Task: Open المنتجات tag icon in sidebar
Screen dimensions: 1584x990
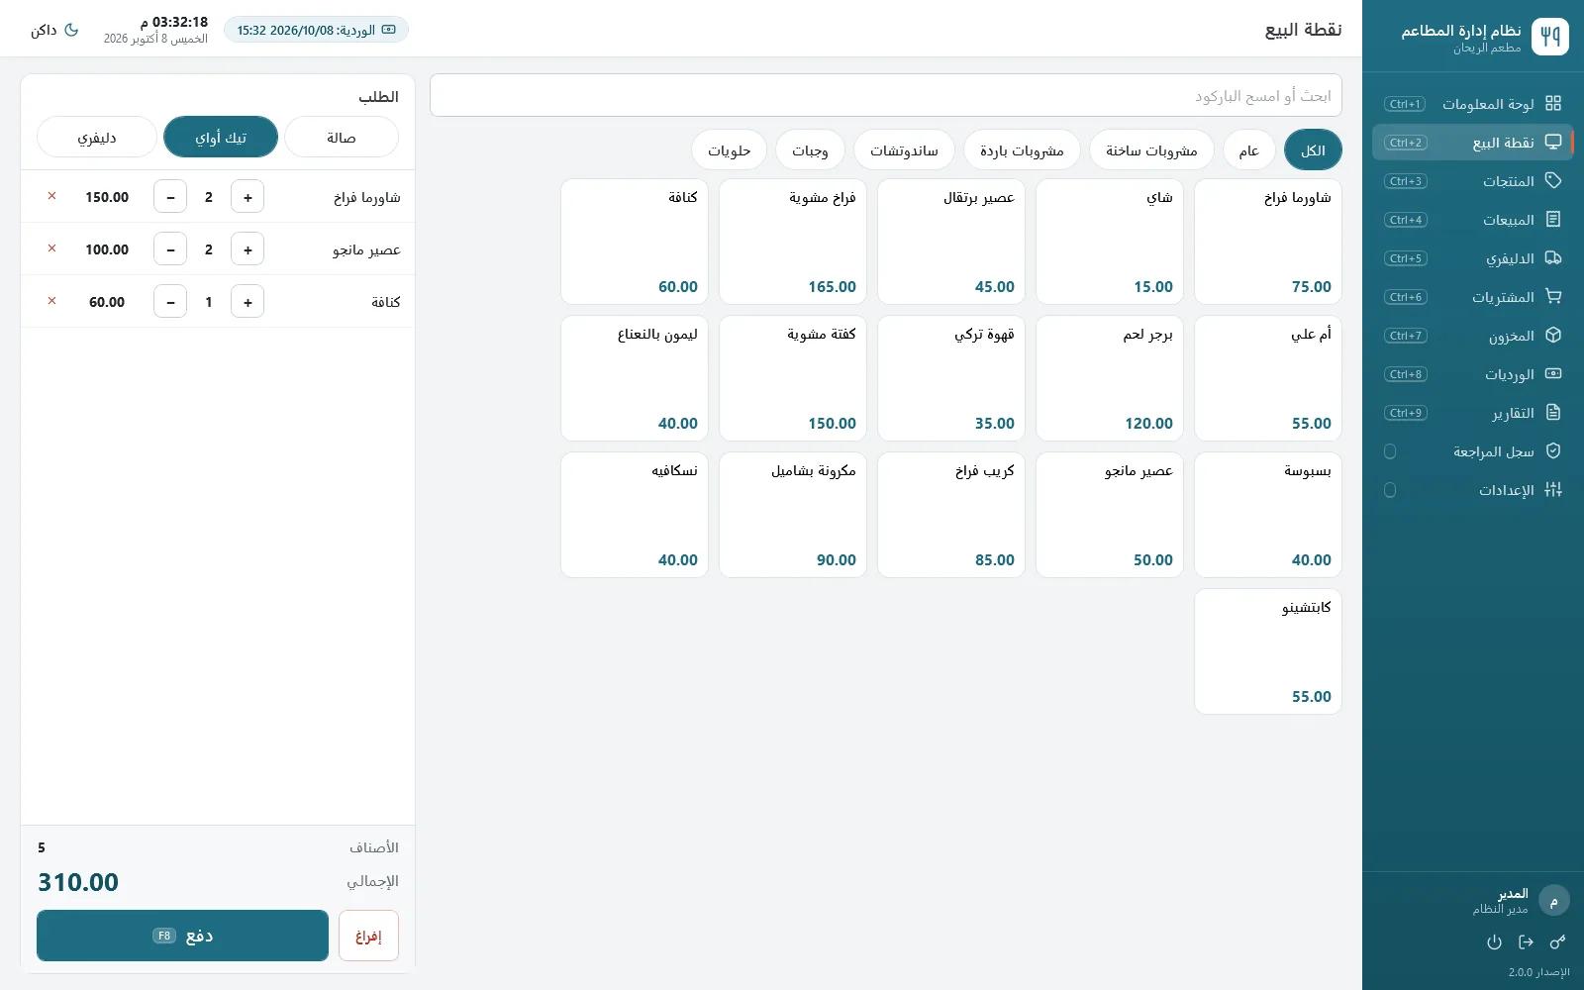Action: [1553, 181]
